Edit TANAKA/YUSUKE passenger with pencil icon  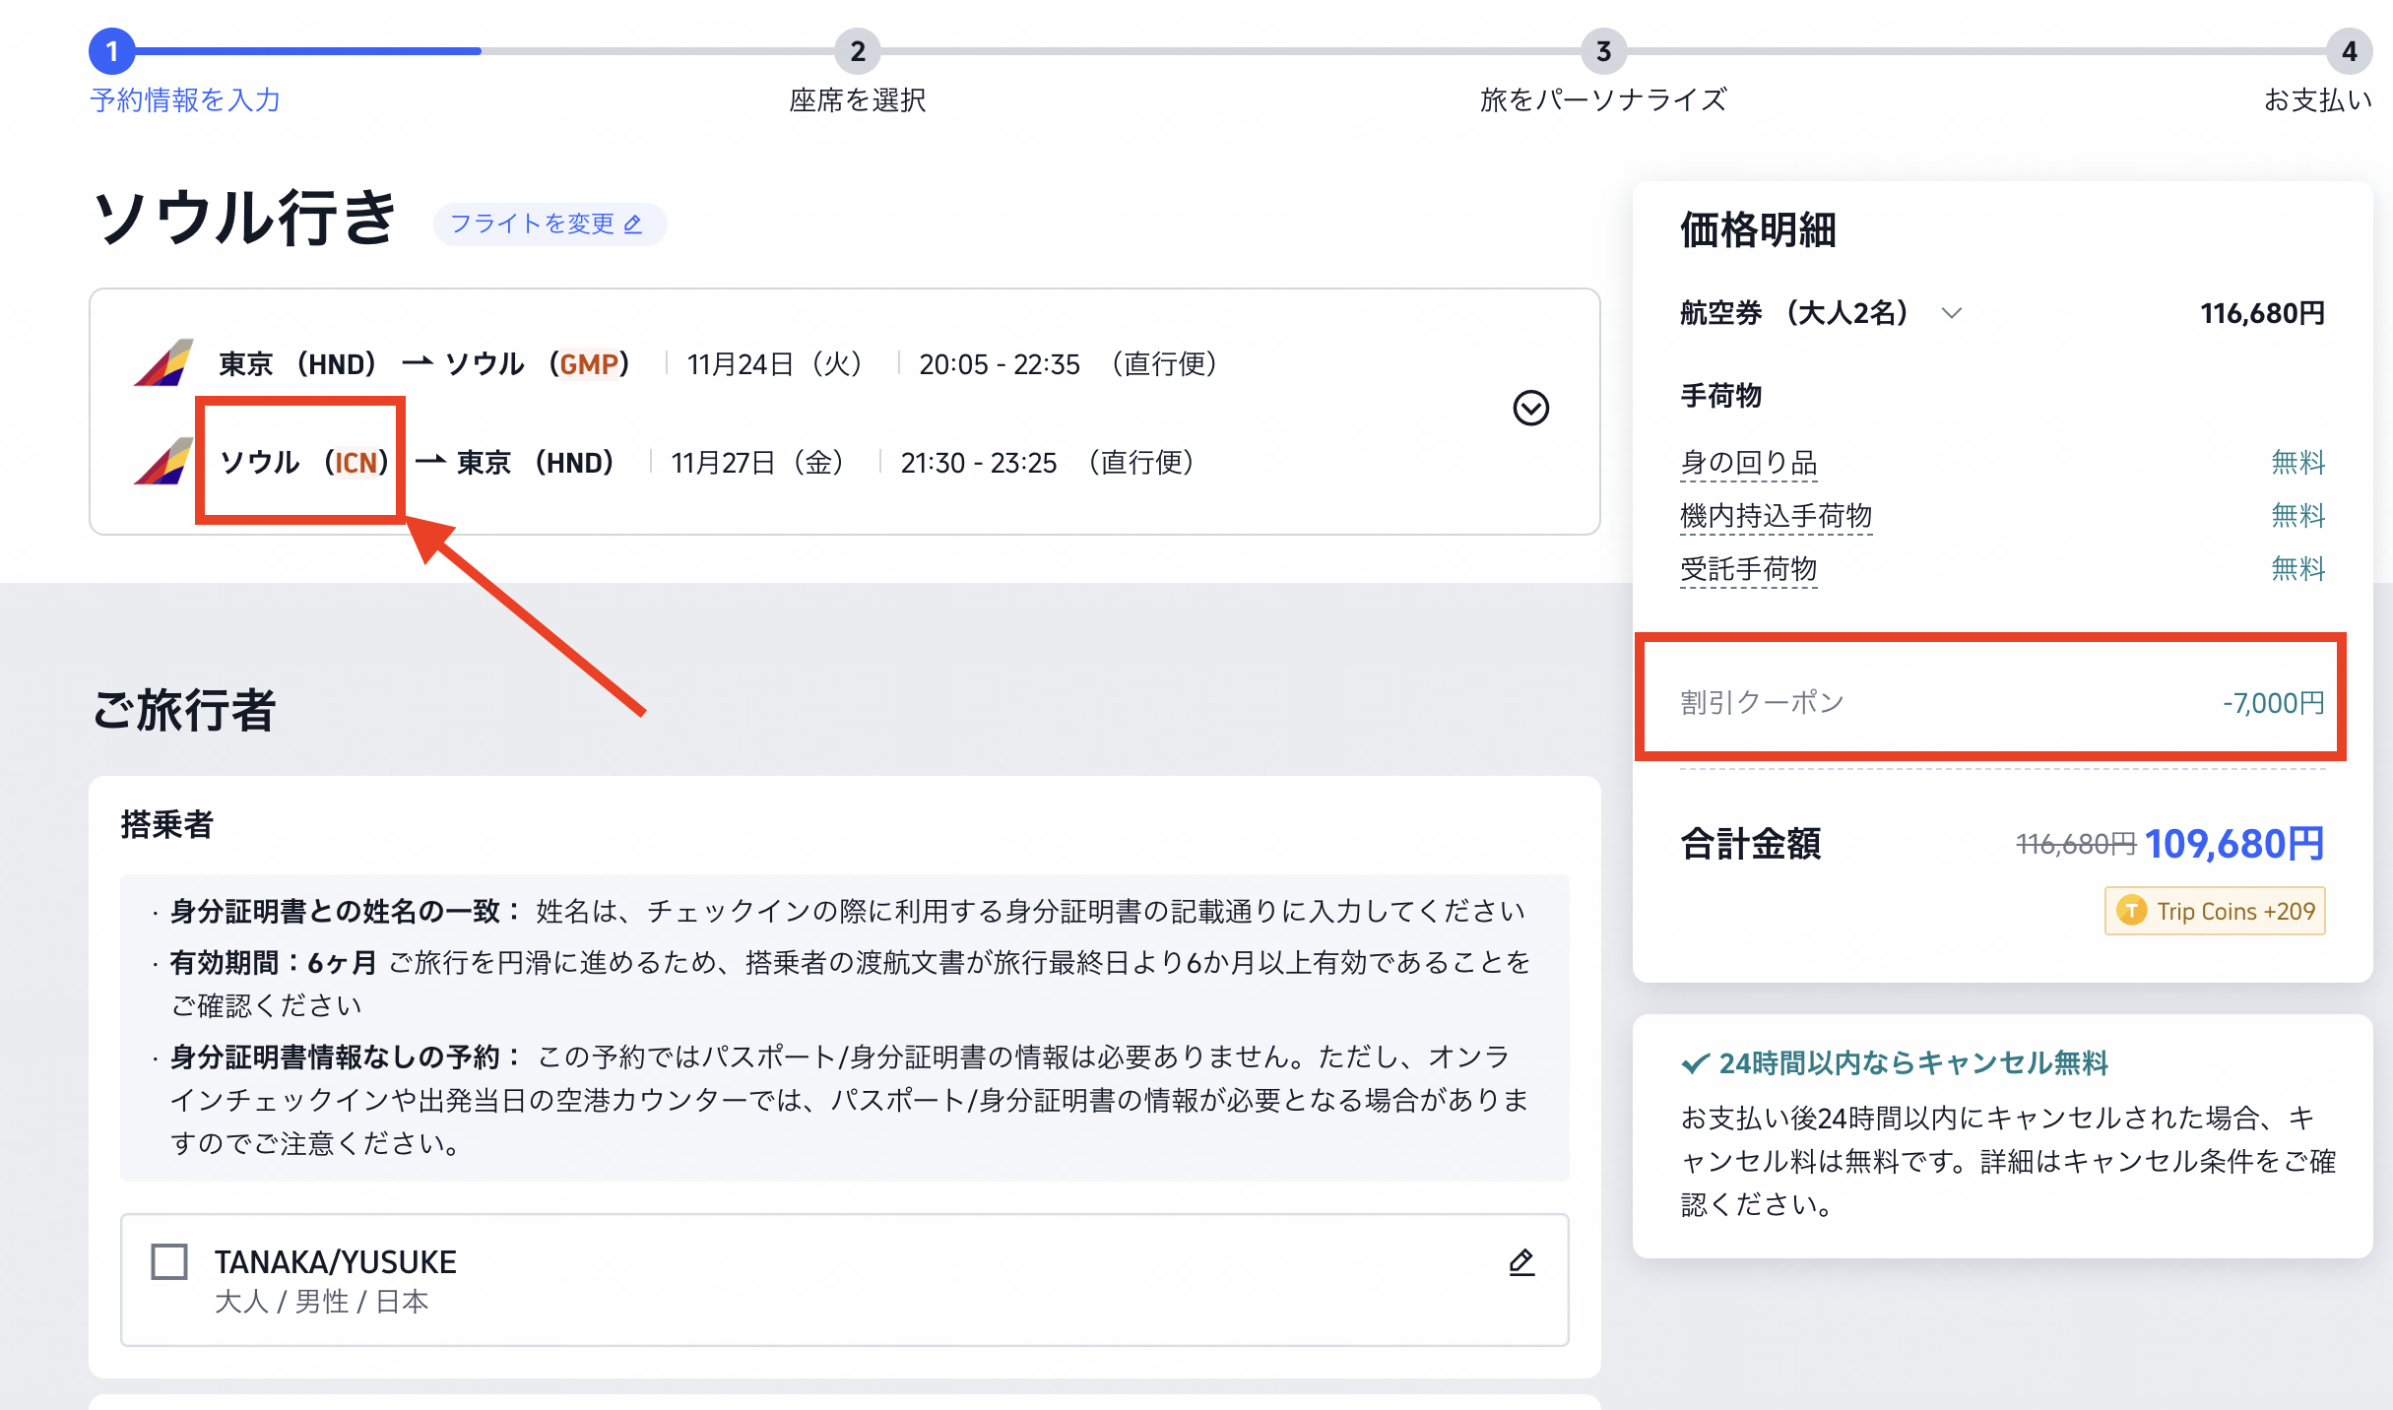click(1521, 1262)
